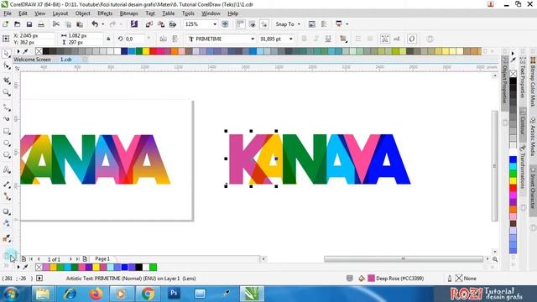Image resolution: width=537 pixels, height=302 pixels.
Task: Toggle Show rulers button
Action: 240,24
